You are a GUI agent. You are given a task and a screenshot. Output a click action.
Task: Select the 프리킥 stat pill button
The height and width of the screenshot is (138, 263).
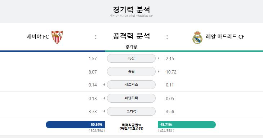131,111
